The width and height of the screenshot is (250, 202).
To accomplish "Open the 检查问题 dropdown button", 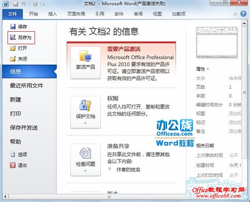I will [85, 160].
